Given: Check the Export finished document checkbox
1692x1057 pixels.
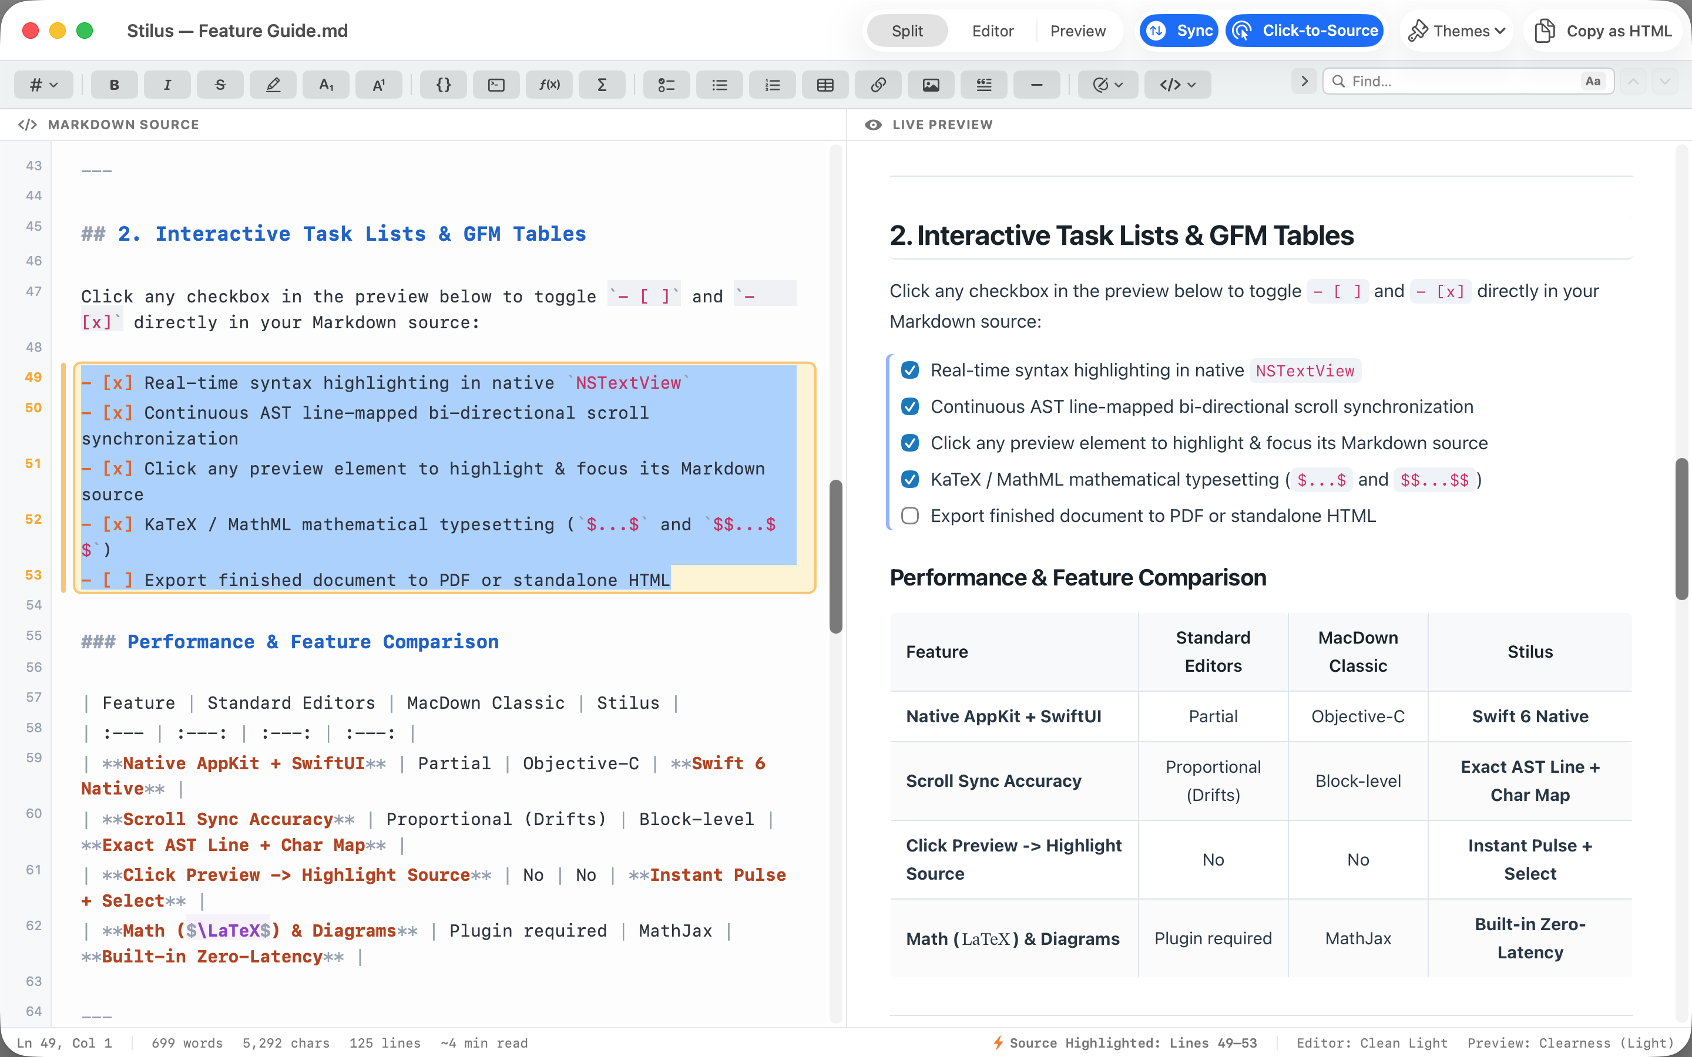Looking at the screenshot, I should tap(909, 515).
